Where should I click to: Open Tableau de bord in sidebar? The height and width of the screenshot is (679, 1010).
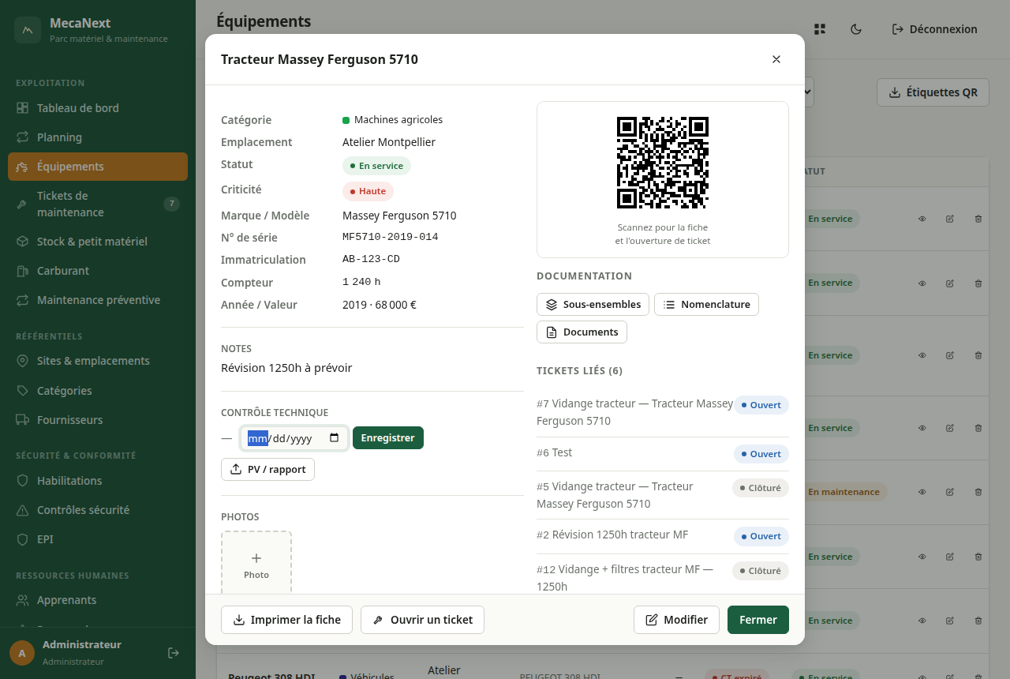pos(98,108)
